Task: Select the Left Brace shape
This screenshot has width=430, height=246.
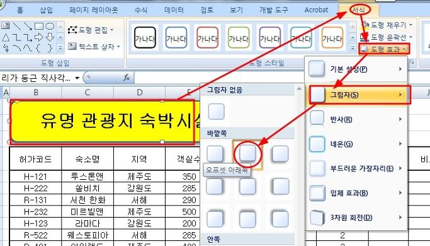Action: [38, 48]
